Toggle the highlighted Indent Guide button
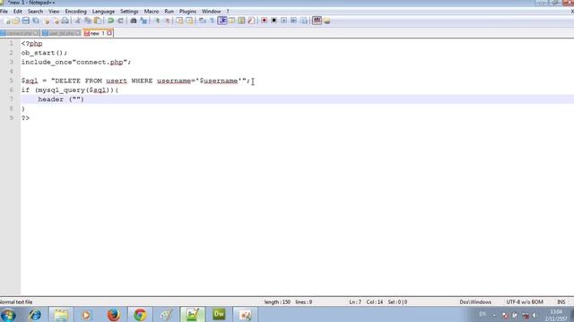 point(222,21)
